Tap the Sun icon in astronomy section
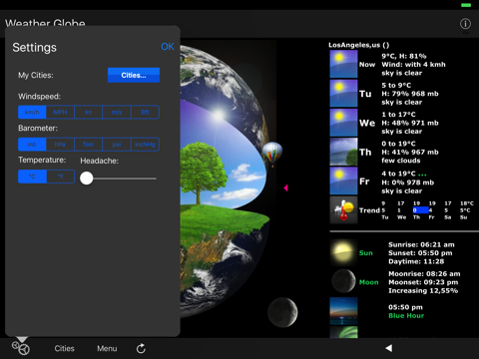 (x=343, y=253)
